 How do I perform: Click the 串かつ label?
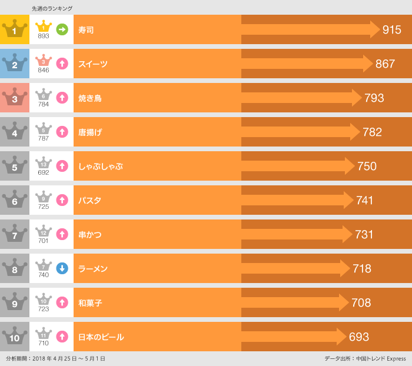coord(90,235)
